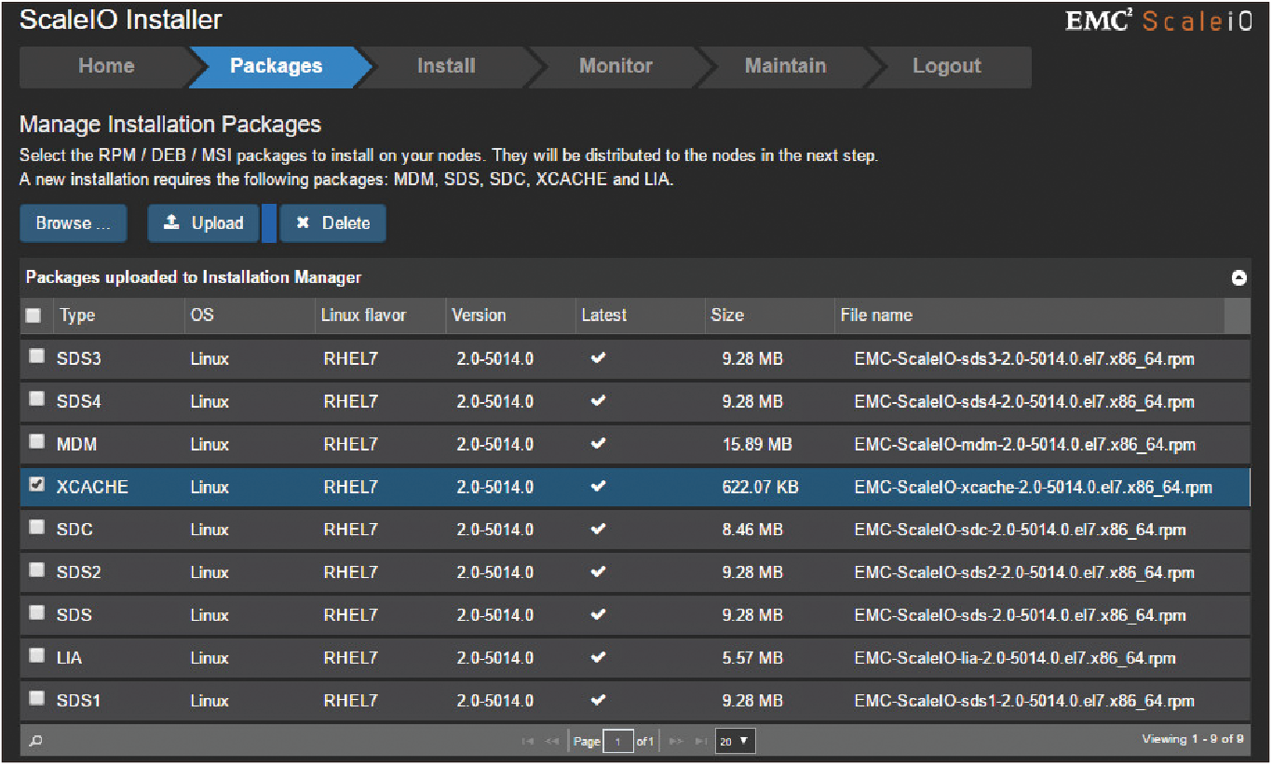Click the 15.89 MB size cell
This screenshot has height=766, width=1272.
(x=757, y=444)
